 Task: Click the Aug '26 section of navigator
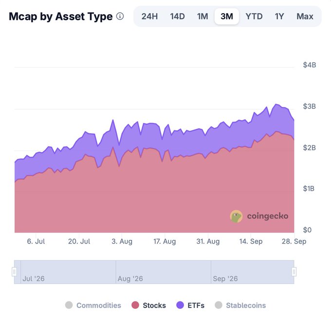164,272
